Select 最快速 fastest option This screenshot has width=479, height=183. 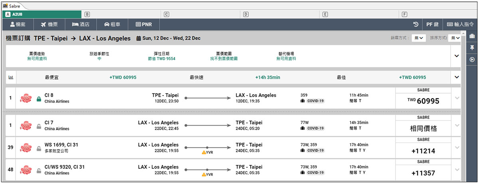(197, 78)
